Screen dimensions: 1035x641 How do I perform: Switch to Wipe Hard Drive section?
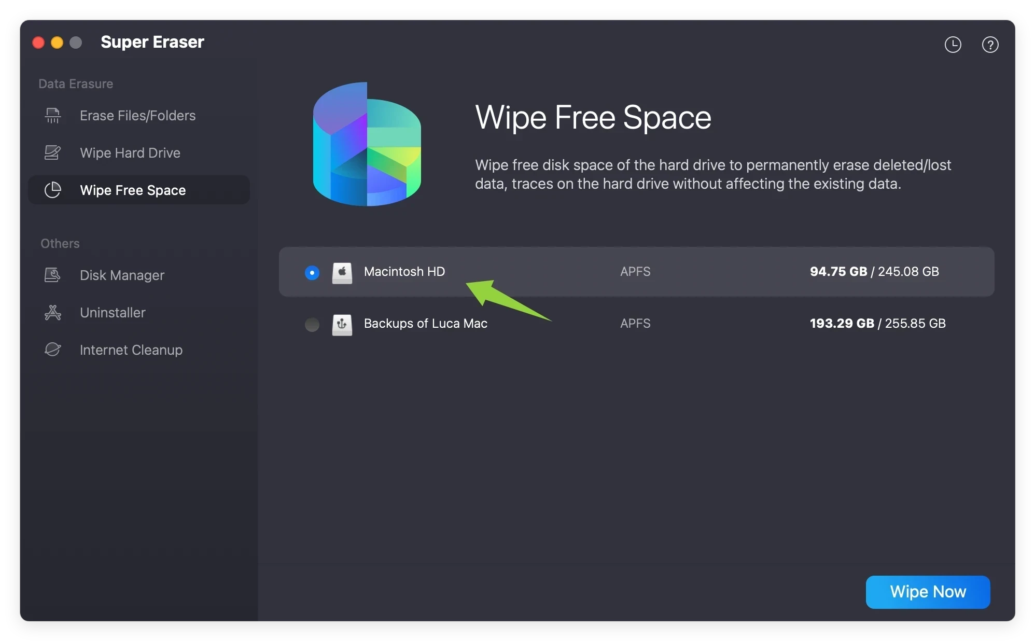[x=139, y=152]
